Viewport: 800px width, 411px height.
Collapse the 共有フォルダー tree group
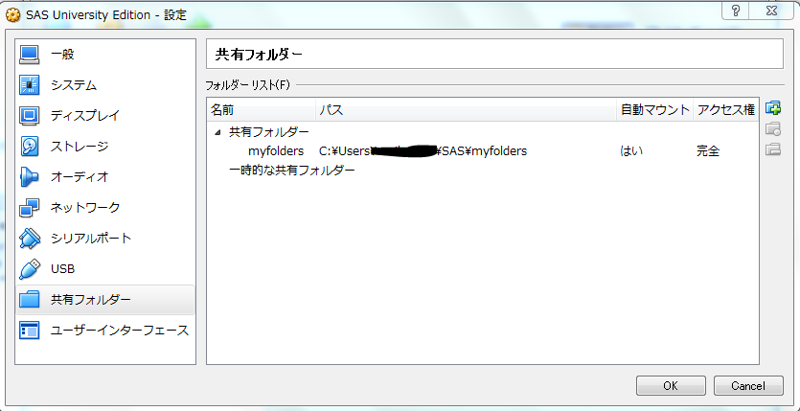point(217,132)
